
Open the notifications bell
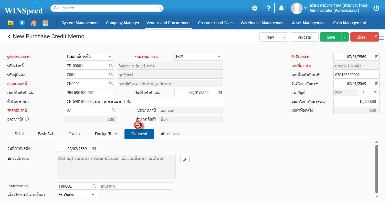pos(281,8)
